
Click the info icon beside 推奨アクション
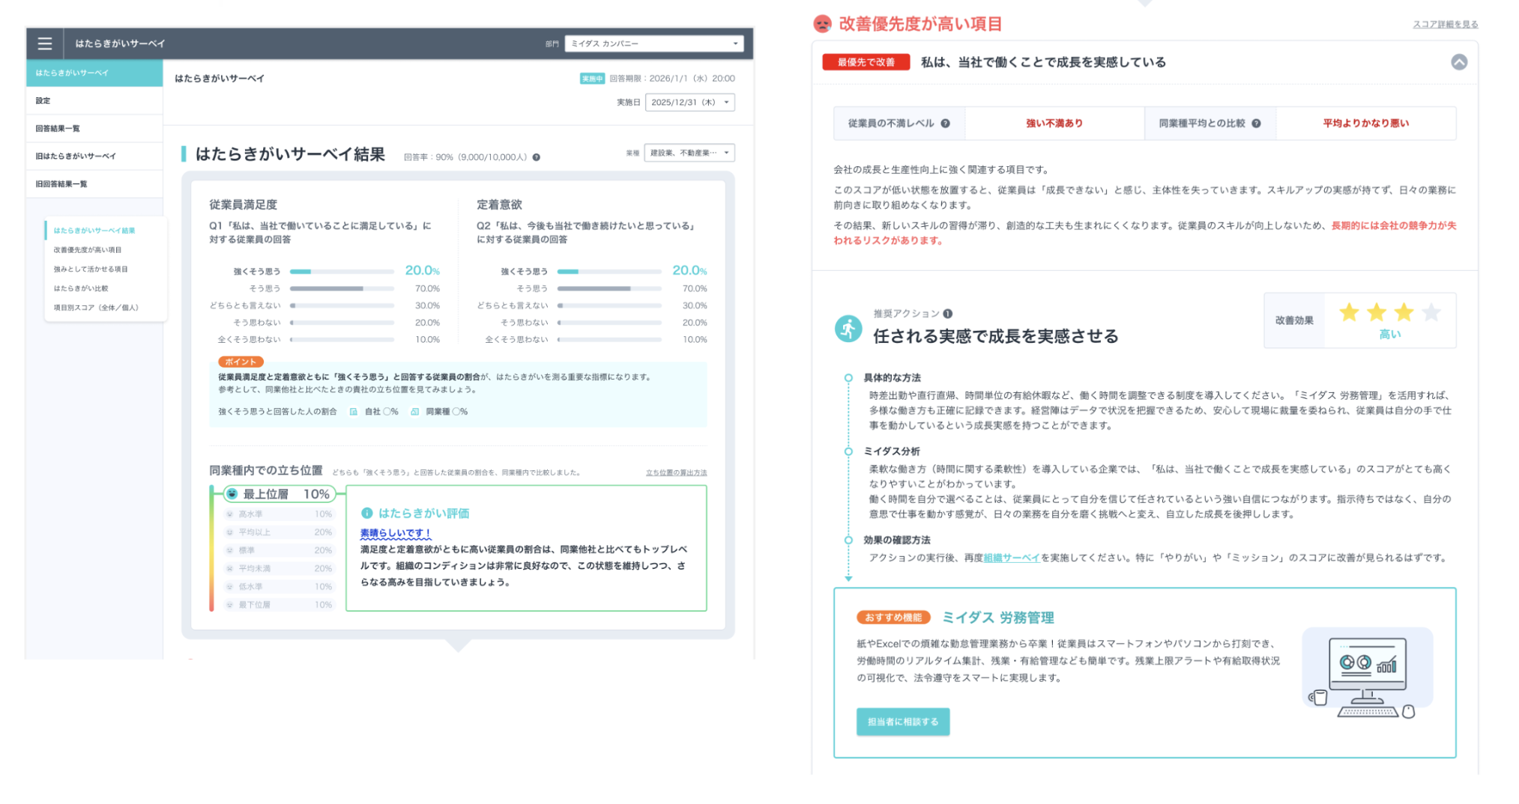tap(948, 314)
